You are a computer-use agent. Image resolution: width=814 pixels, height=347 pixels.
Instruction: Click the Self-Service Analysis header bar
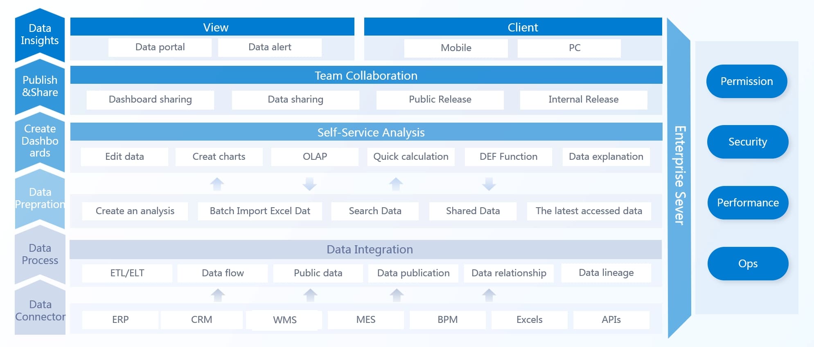(x=366, y=132)
